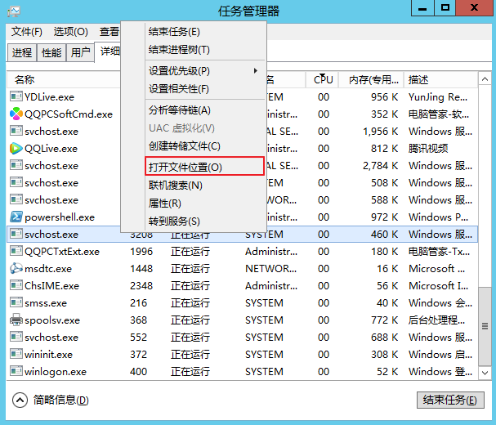
Task: Click the spoolsv.exe printer icon
Action: [16, 320]
